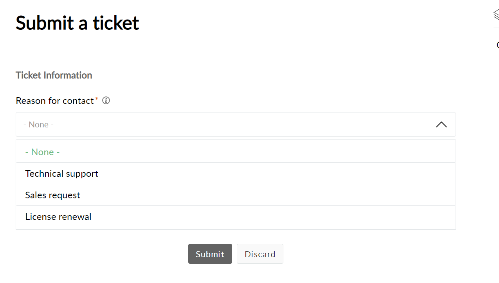Submit the ticket form
499x283 pixels.
[x=210, y=254]
